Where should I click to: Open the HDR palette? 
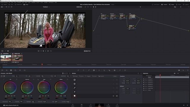[x=15, y=70]
